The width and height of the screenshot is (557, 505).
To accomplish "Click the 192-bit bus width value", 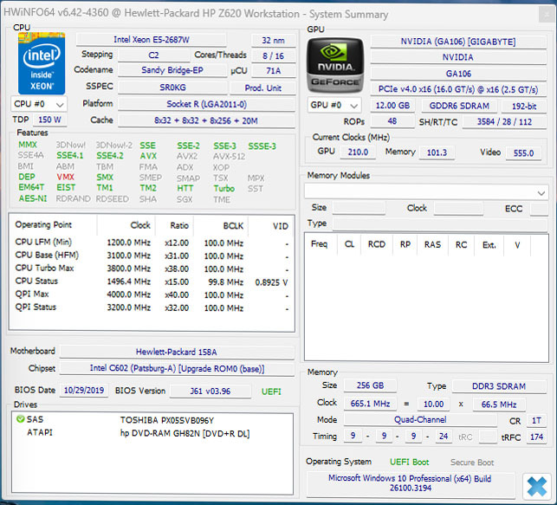I will pos(524,107).
